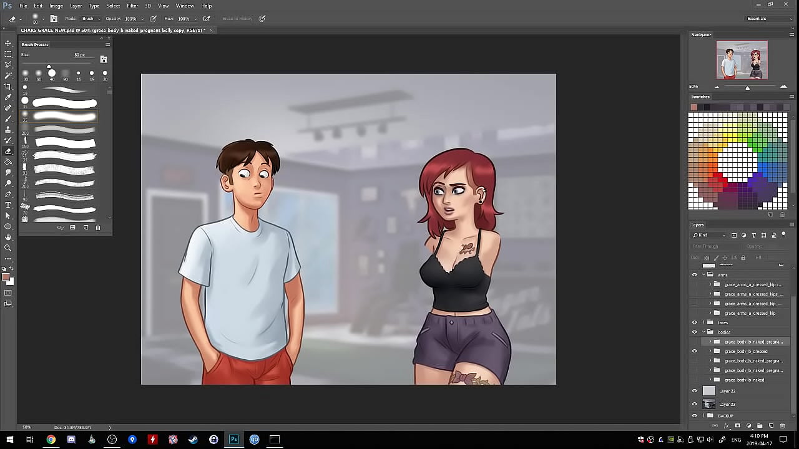
Task: Activate the Zoom tool in toolbar
Action: (x=8, y=248)
